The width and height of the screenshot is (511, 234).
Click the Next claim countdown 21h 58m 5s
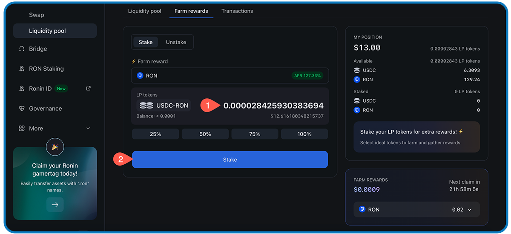(464, 189)
